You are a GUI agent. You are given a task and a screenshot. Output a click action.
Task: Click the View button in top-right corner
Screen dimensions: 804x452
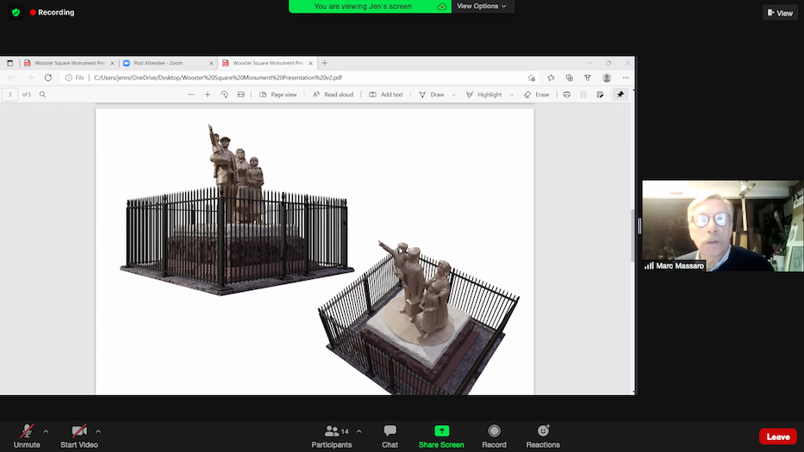pos(779,13)
